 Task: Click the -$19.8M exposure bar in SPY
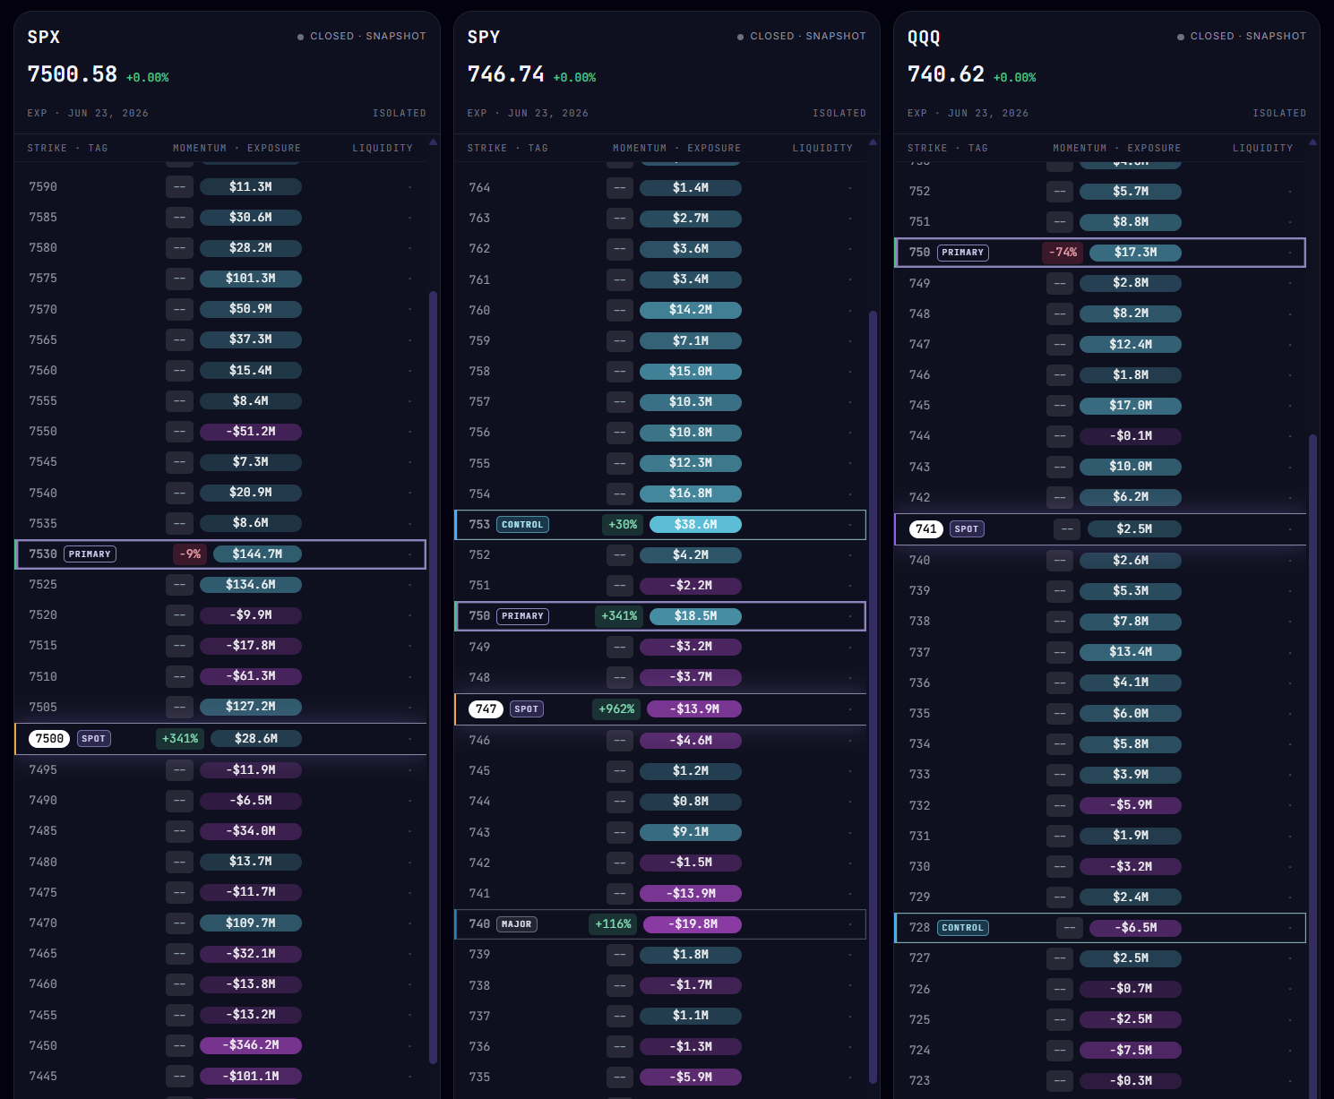(693, 924)
